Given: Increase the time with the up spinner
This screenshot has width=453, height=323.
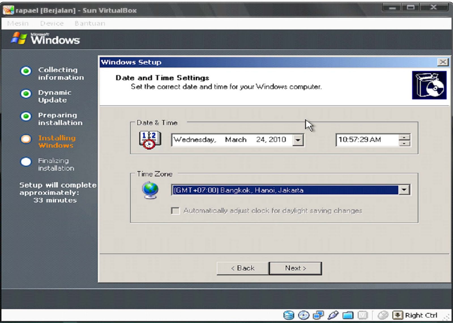Looking at the screenshot, I should coord(404,137).
